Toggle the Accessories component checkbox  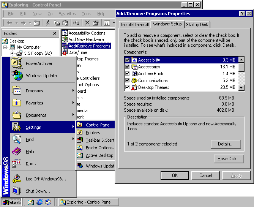(127, 66)
